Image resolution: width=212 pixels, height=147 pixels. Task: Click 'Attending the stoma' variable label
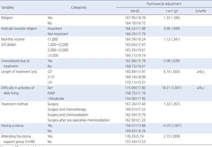click(16, 136)
